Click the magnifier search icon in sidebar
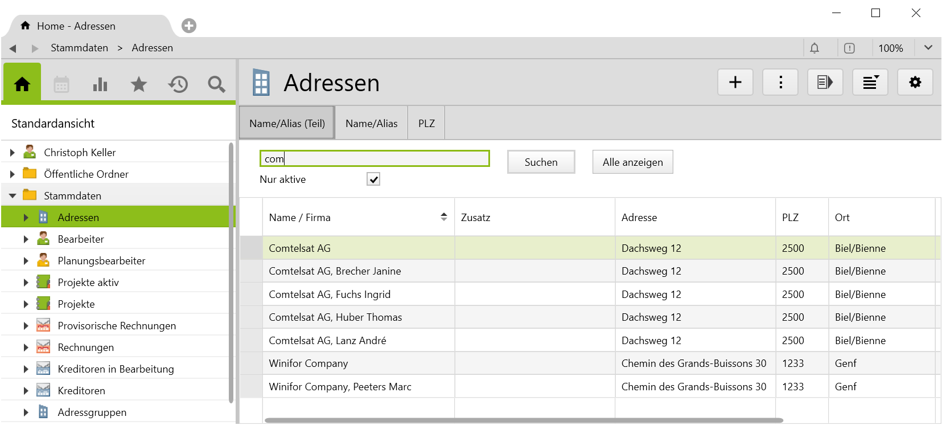The image size is (942, 425). (x=216, y=85)
